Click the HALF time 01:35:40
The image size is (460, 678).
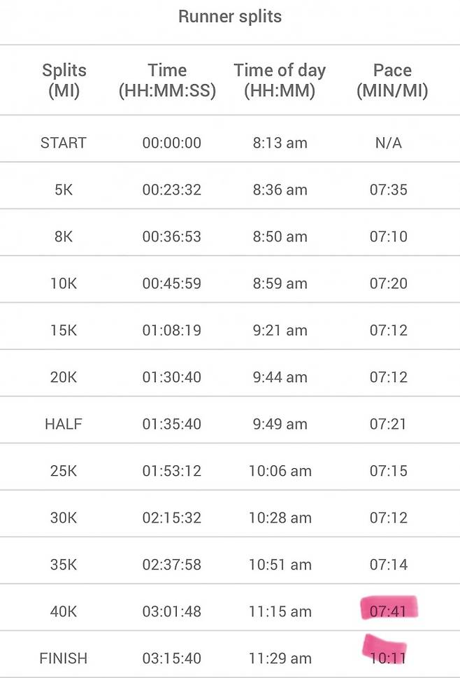pos(172,424)
